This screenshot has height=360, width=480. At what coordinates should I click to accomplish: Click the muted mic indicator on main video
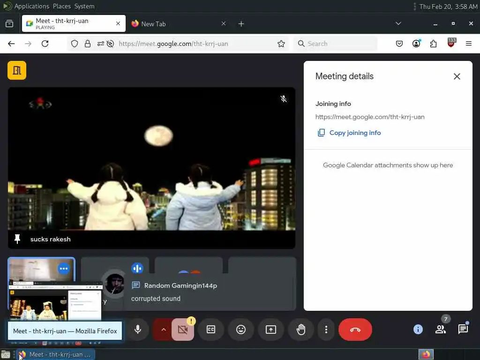coord(284,98)
